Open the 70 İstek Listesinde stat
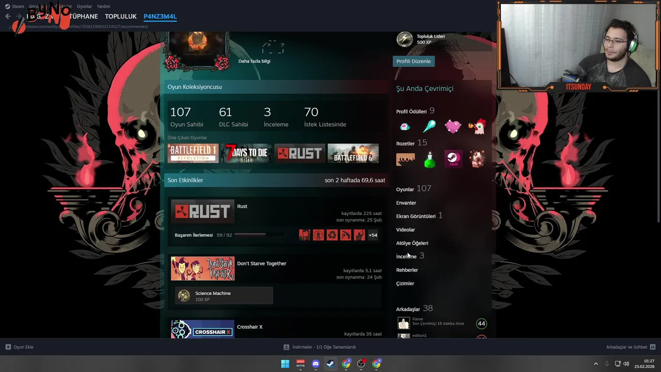This screenshot has width=661, height=372. [x=325, y=116]
